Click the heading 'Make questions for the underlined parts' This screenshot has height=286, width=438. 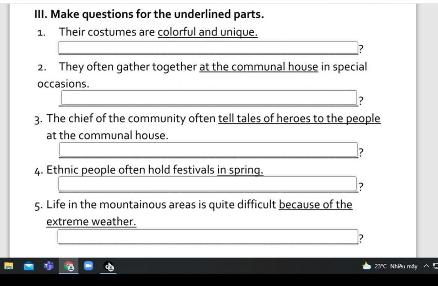click(157, 14)
